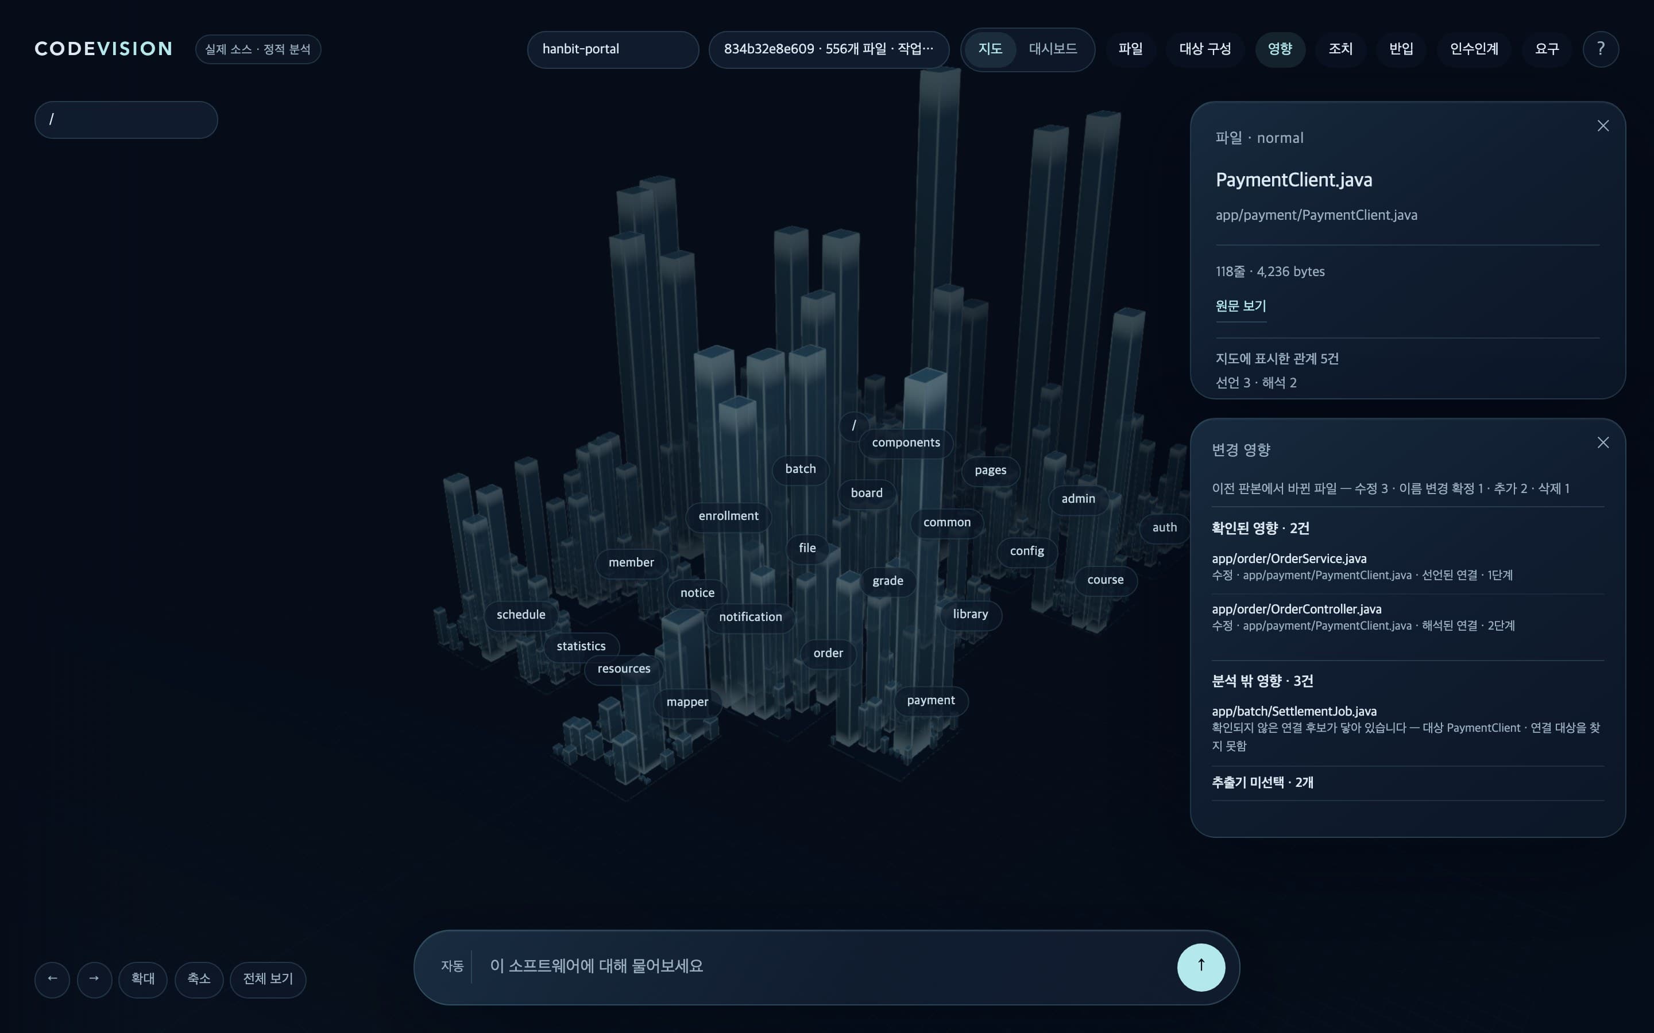Click the 실제 소스 · 정적 분석 badge
The image size is (1654, 1033).
258,49
